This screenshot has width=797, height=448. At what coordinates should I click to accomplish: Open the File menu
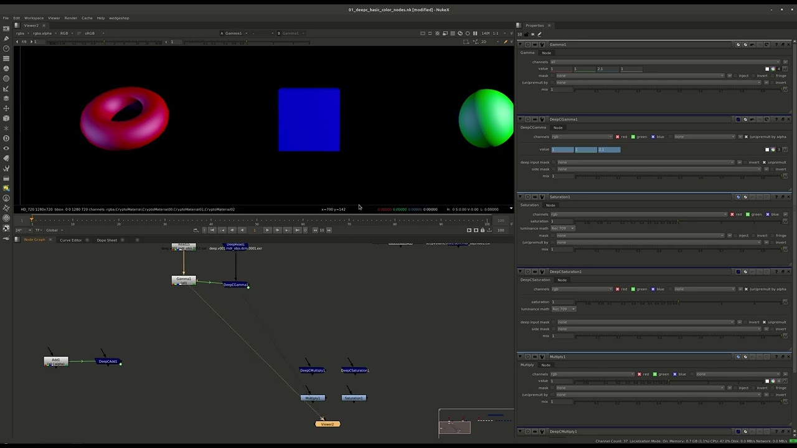click(6, 18)
